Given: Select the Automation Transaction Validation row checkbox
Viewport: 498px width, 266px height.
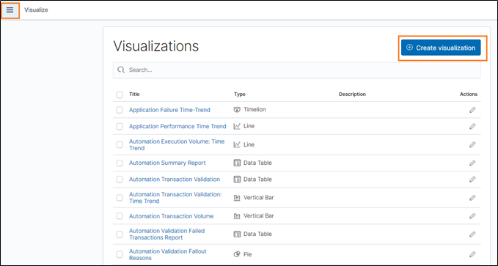Looking at the screenshot, I should 120,180.
